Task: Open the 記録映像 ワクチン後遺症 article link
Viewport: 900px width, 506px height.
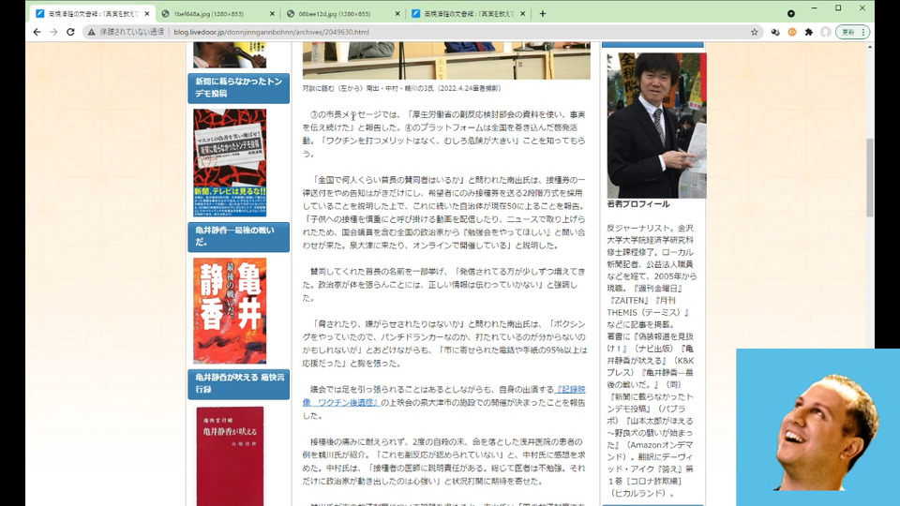Action: tap(443, 395)
